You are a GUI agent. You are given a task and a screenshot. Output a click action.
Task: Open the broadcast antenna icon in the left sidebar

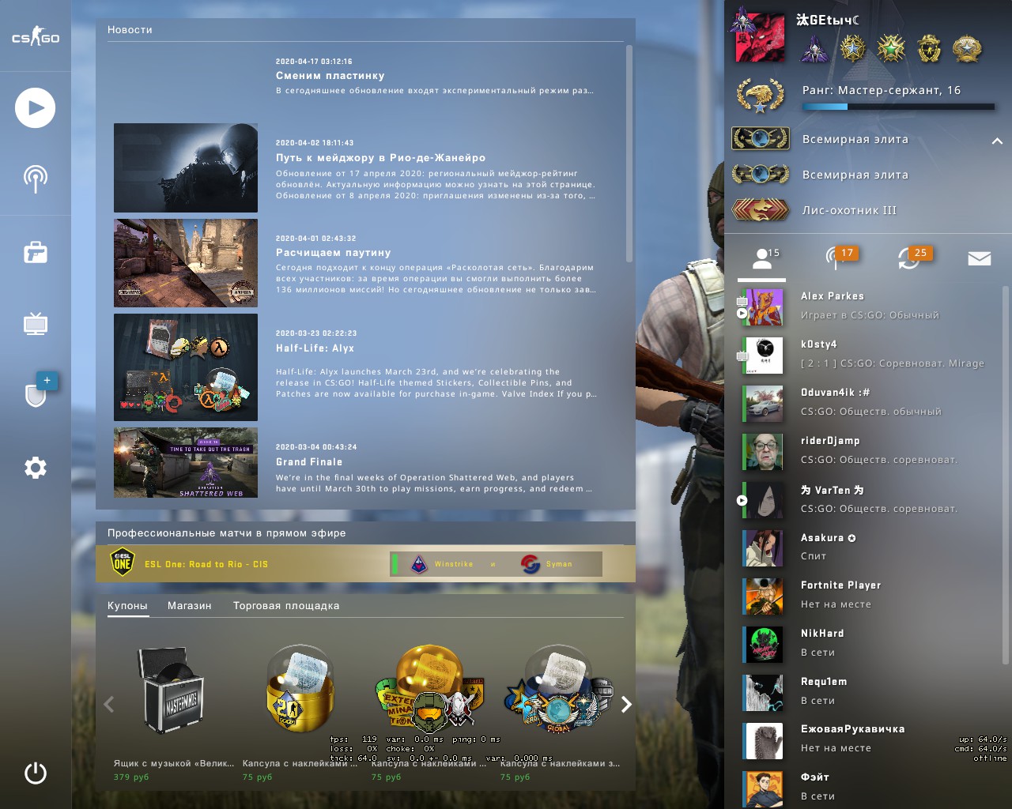point(36,179)
